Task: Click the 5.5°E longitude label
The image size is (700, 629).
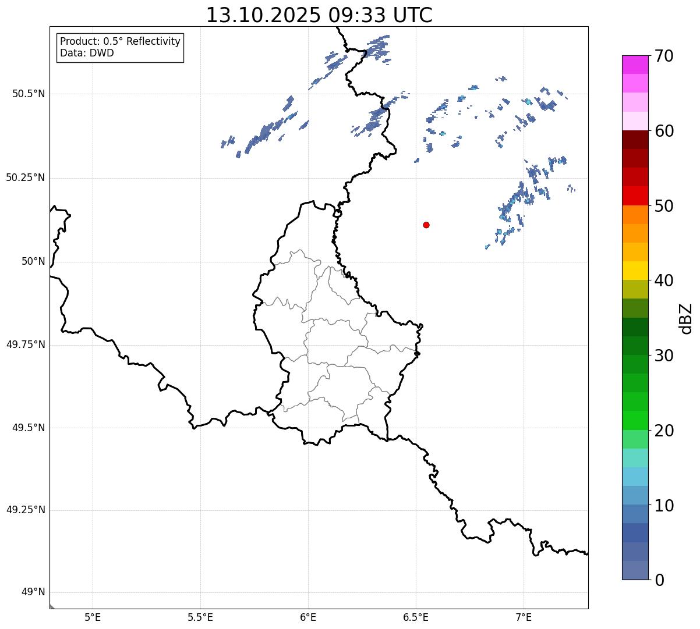Action: [x=200, y=617]
